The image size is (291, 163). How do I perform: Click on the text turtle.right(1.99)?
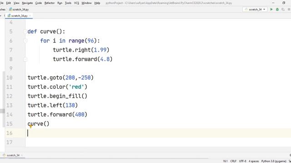point(81,50)
